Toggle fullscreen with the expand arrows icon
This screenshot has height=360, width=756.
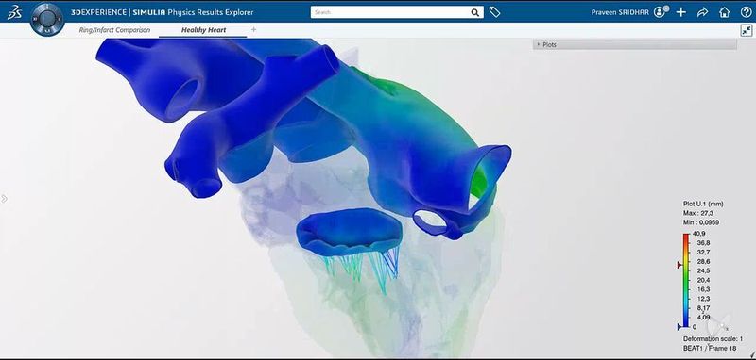coord(747,30)
